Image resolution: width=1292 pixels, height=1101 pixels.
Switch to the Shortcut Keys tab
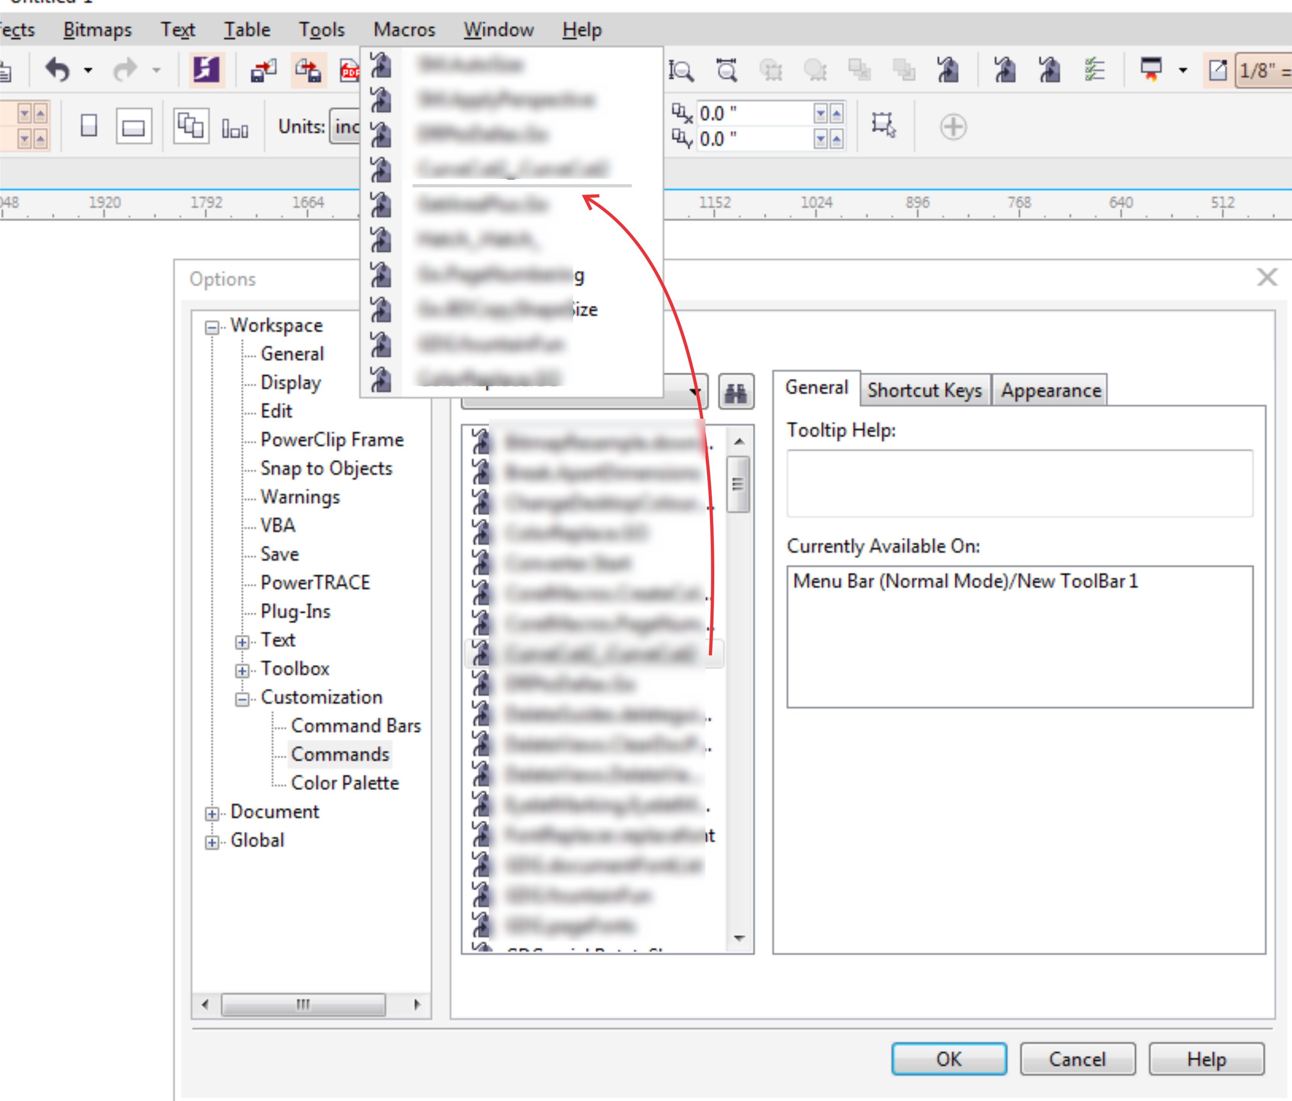coord(925,390)
